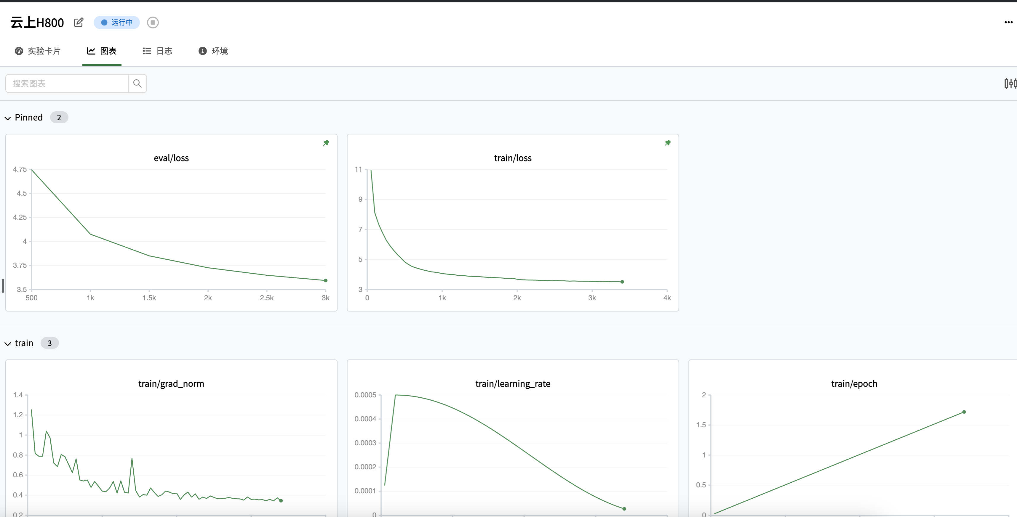Image resolution: width=1017 pixels, height=517 pixels.
Task: Click the 1.5 axis label on train/epoch chart
Action: (701, 425)
